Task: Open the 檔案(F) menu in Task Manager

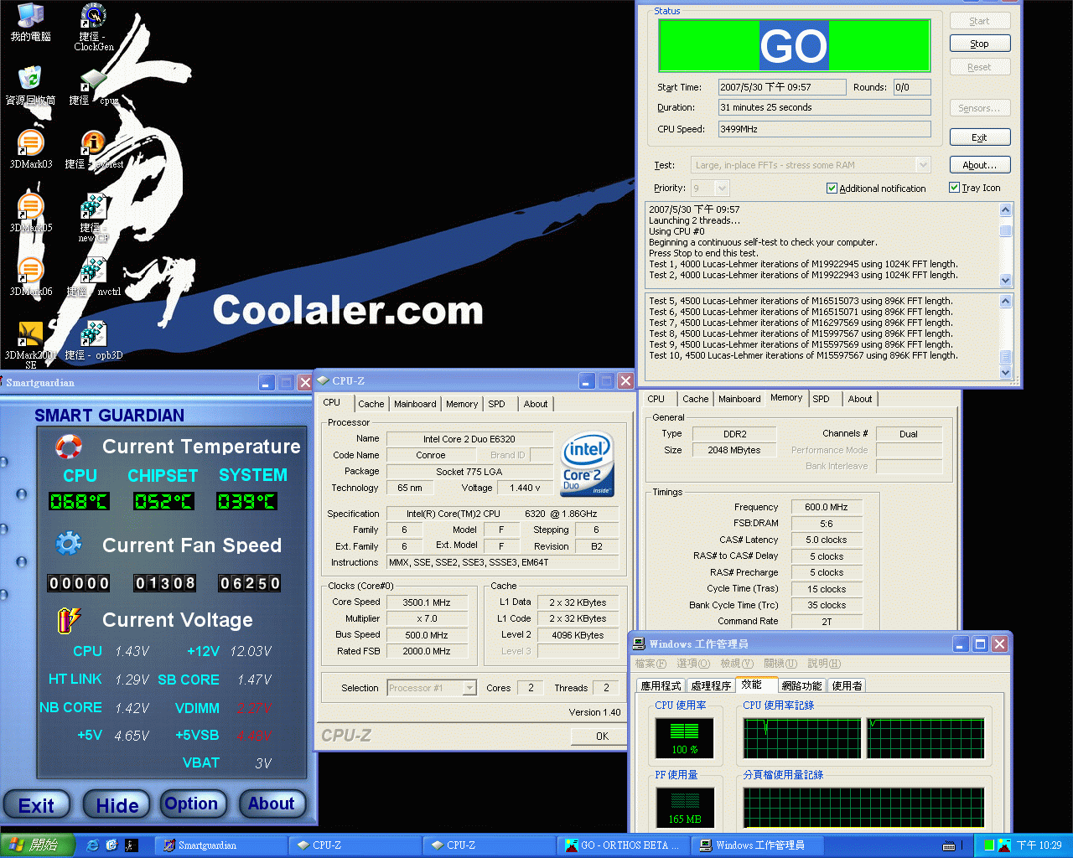Action: [x=651, y=664]
